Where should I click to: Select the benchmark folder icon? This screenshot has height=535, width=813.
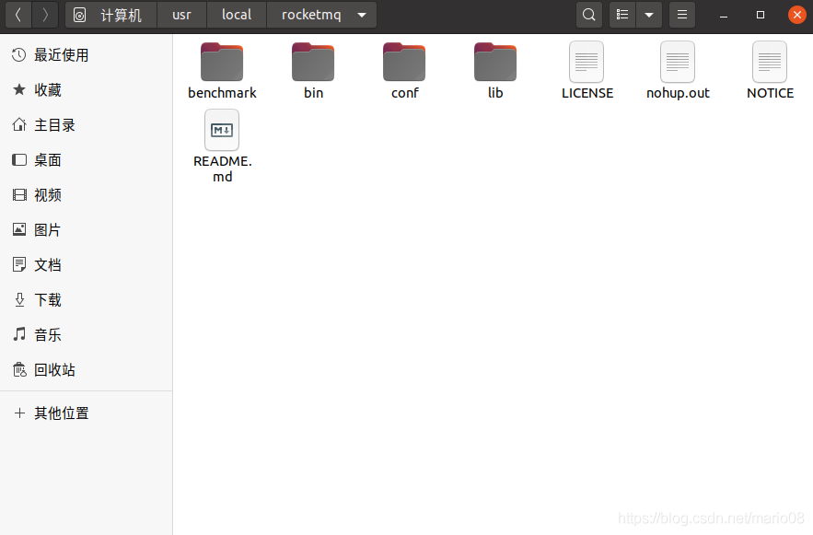tap(222, 62)
